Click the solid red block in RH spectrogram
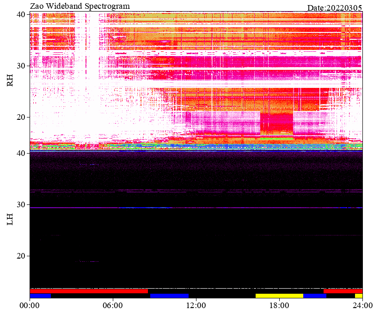Screen dimensions: 392x309 [276, 124]
